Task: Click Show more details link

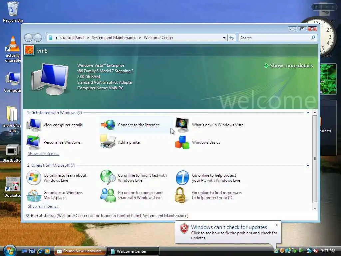Action: click(288, 66)
